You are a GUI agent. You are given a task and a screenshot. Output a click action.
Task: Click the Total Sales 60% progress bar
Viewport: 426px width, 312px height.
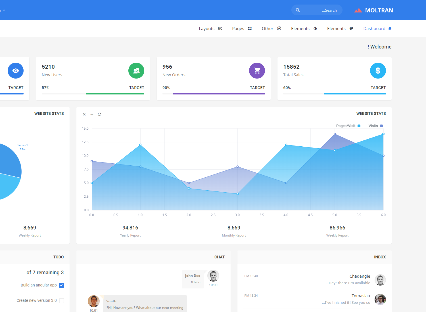[x=335, y=94]
